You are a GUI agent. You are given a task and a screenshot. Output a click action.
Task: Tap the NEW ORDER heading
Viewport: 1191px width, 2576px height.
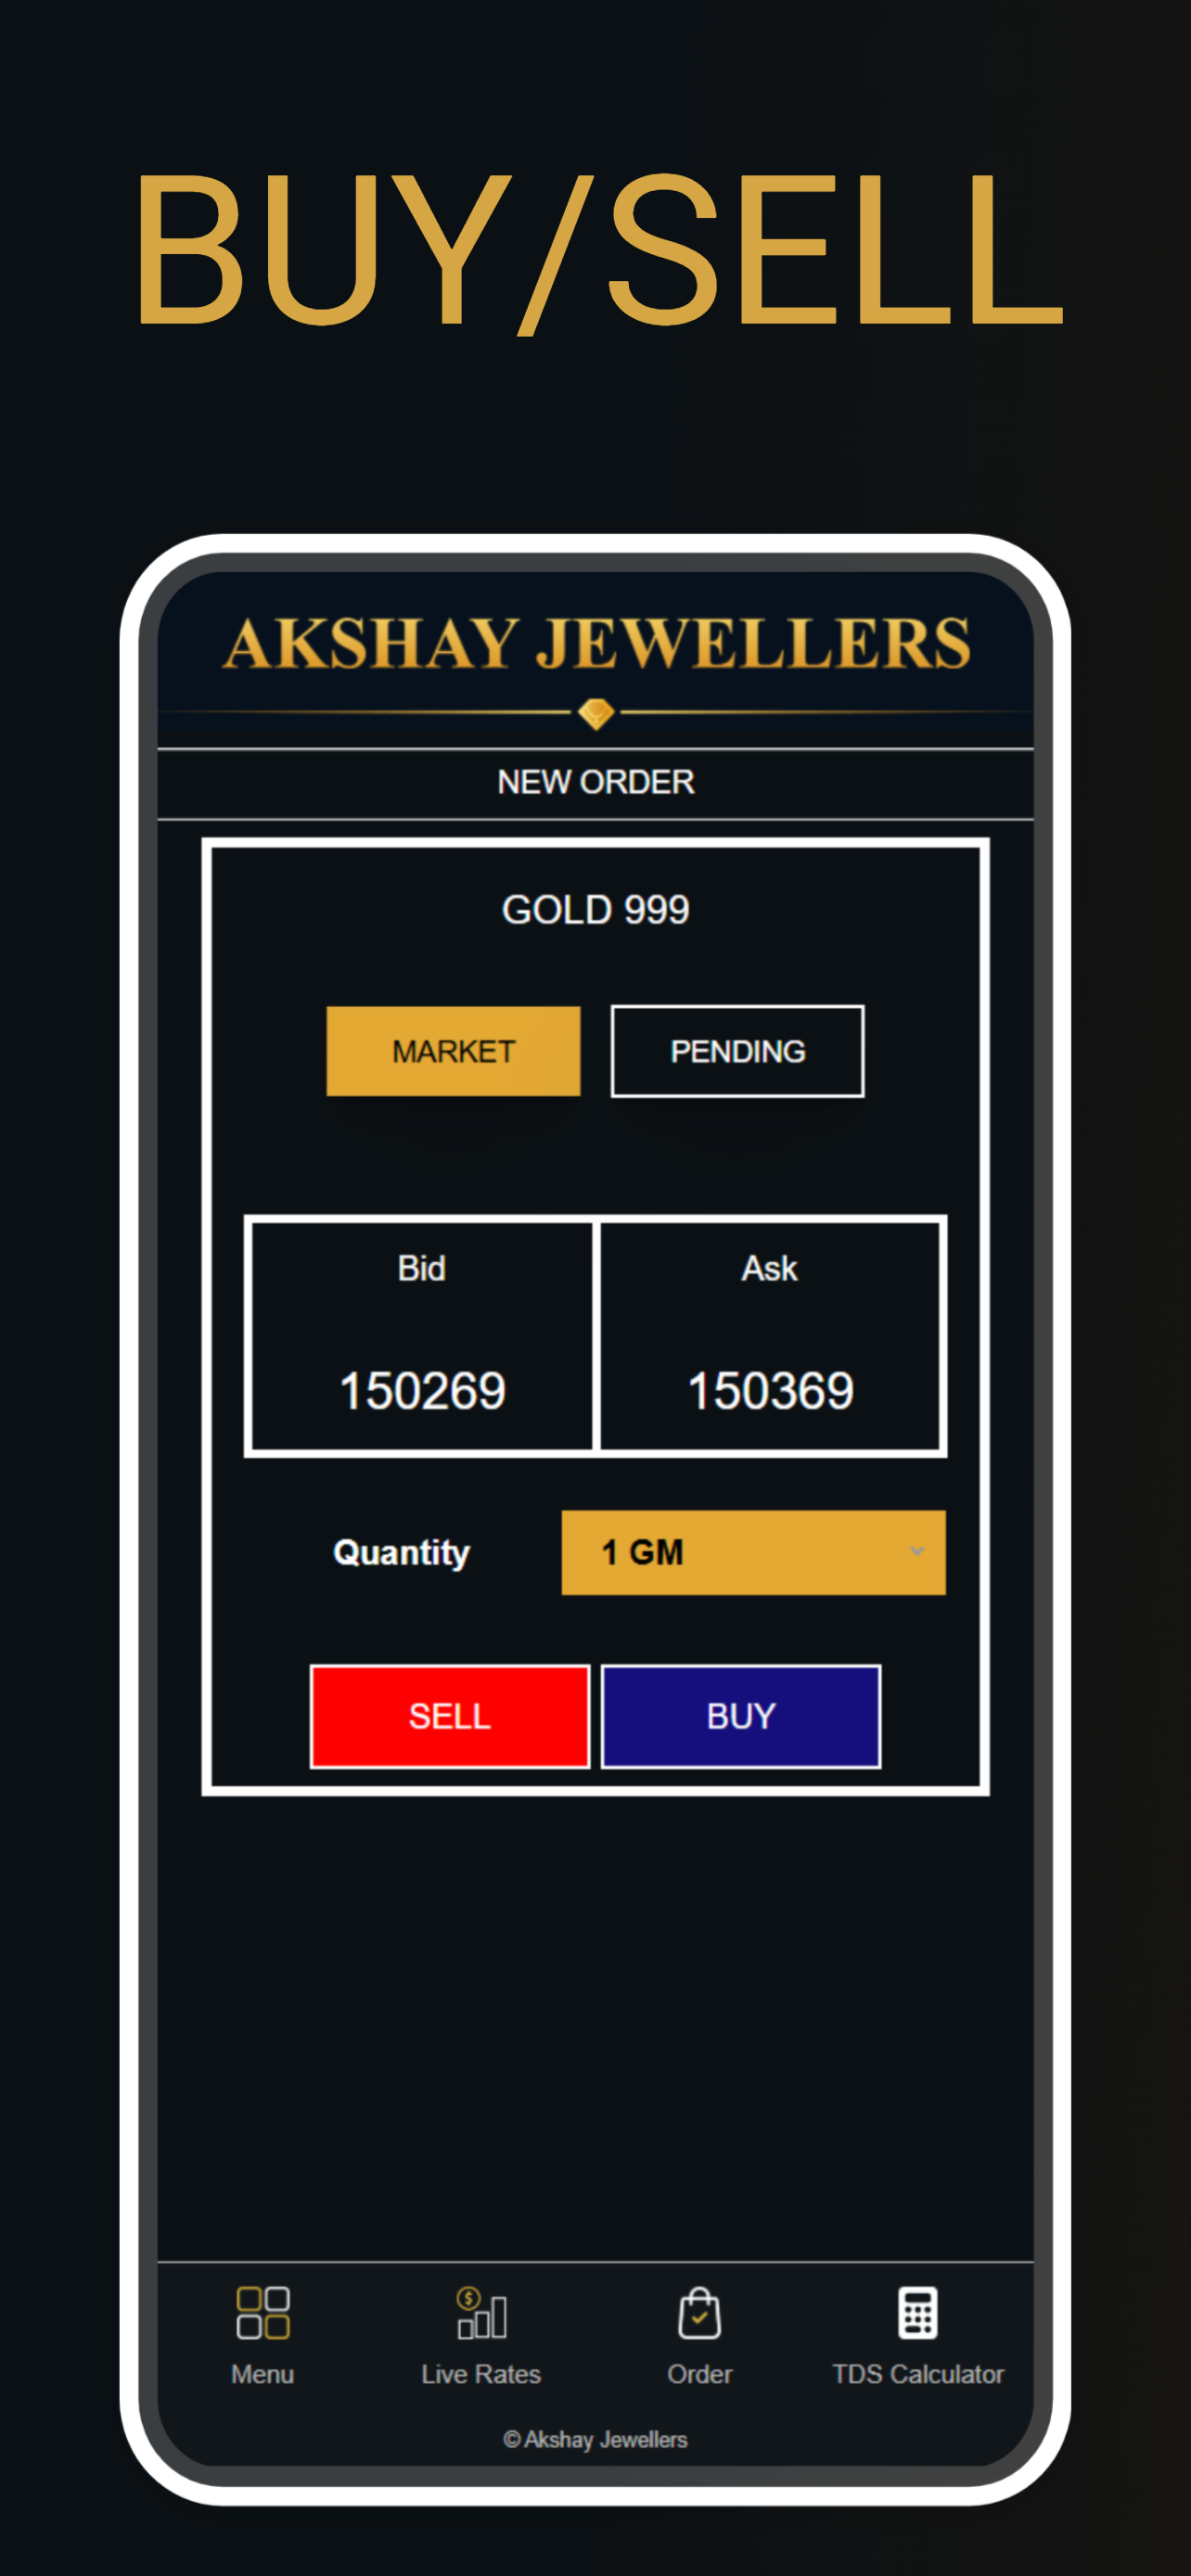pyautogui.click(x=596, y=782)
